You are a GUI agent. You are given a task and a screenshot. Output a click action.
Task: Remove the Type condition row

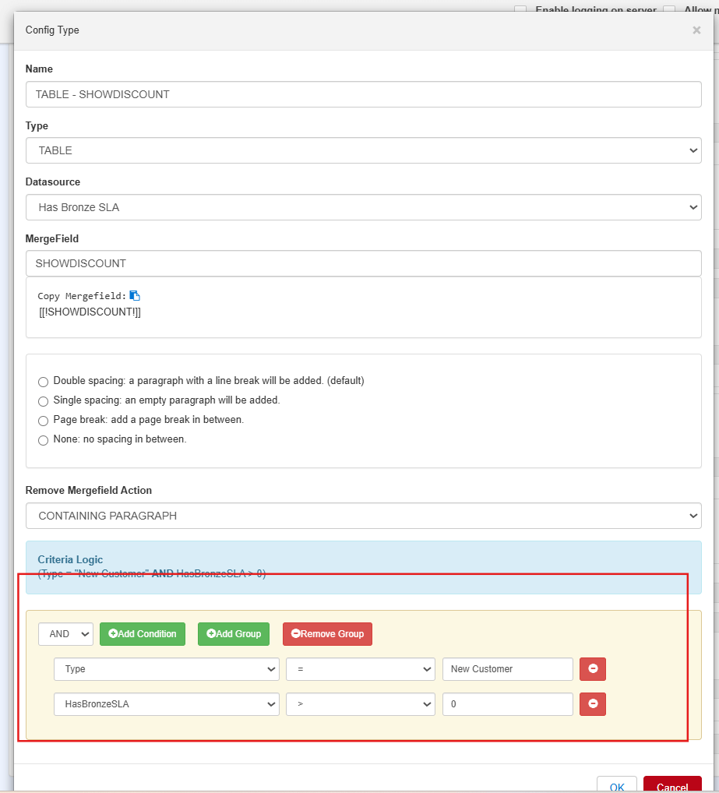click(x=593, y=669)
